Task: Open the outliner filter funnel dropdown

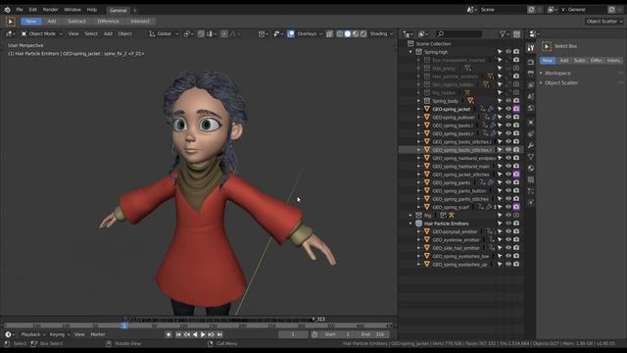Action: (504, 34)
